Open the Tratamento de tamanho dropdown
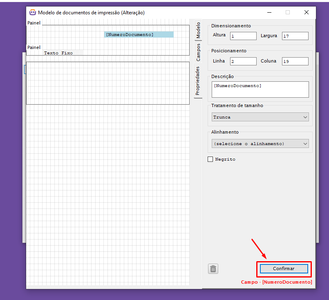329x300 pixels. (x=260, y=117)
